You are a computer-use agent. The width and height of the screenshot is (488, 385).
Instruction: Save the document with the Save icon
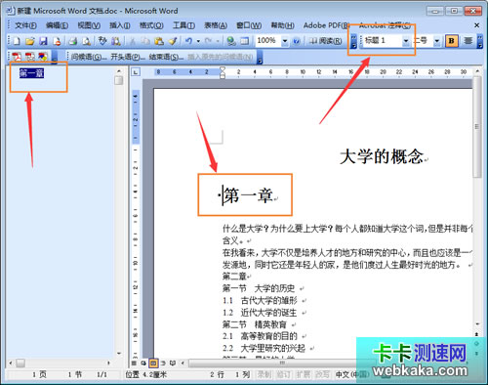click(x=43, y=41)
